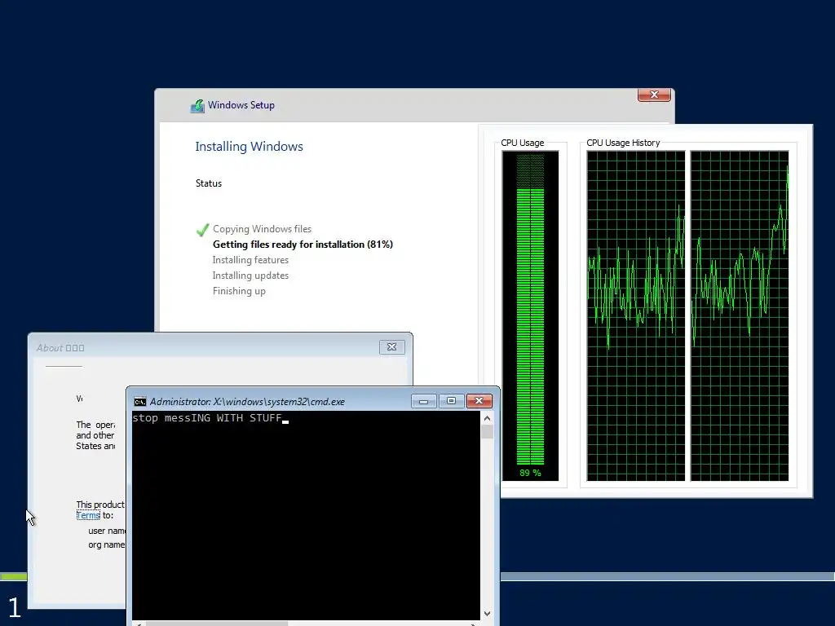Click the "Installing features" step

[250, 260]
